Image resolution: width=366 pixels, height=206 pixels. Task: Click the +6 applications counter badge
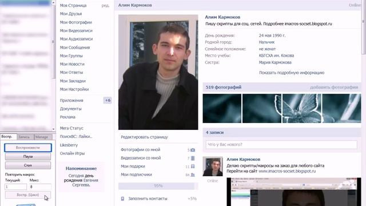108,101
